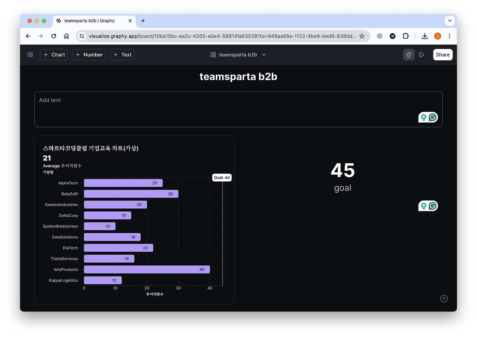Click the value 18 on the ZetaSolutions bar

click(x=133, y=237)
